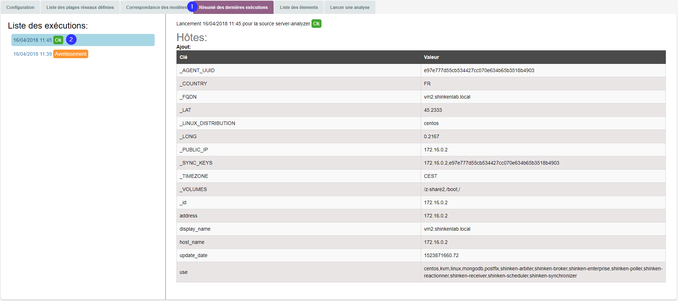The width and height of the screenshot is (678, 301).
Task: Click the 'Valeur' column header
Action: coord(543,57)
